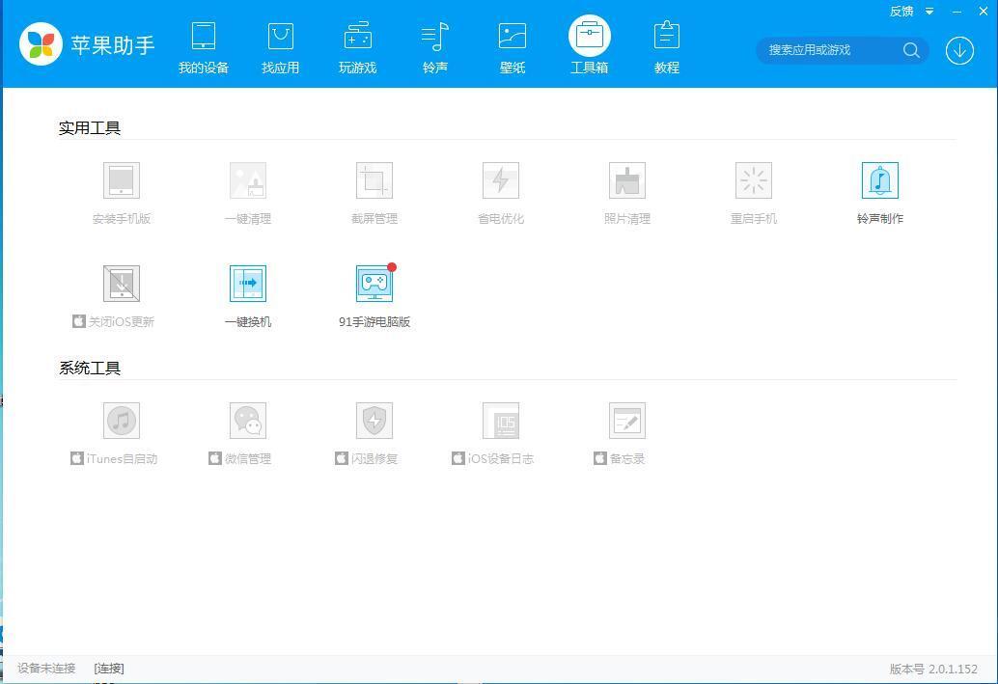Click the [连接] link in status bar
This screenshot has height=684, width=998.
point(109,669)
